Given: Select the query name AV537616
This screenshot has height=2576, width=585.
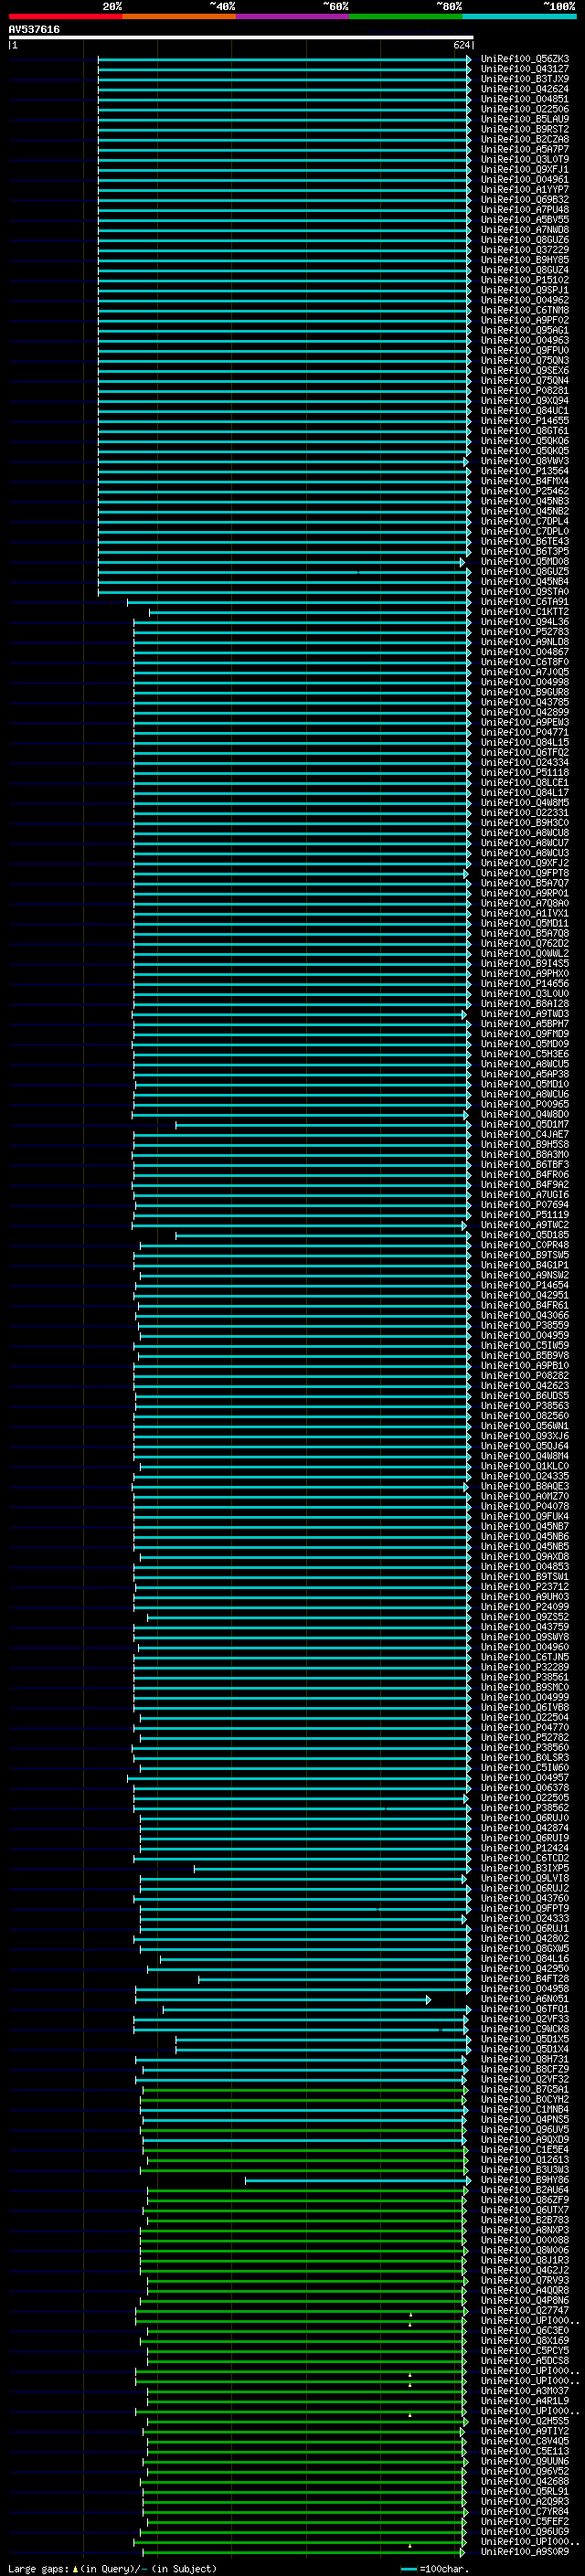Looking at the screenshot, I should [34, 30].
